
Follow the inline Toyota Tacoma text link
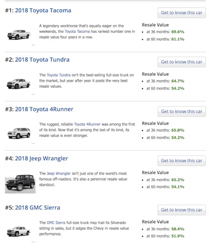pos(77,31)
